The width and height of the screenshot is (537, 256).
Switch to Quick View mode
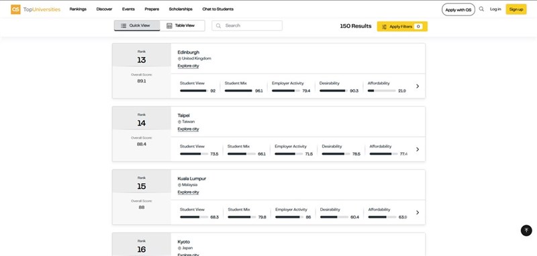click(137, 25)
